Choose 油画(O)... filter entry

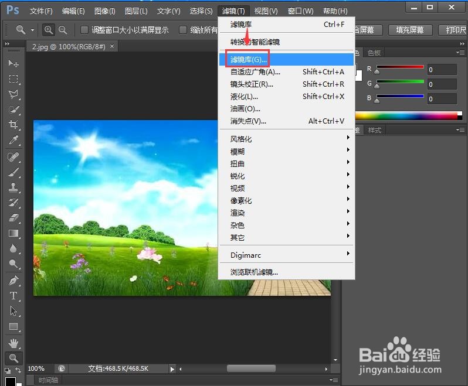coord(287,109)
